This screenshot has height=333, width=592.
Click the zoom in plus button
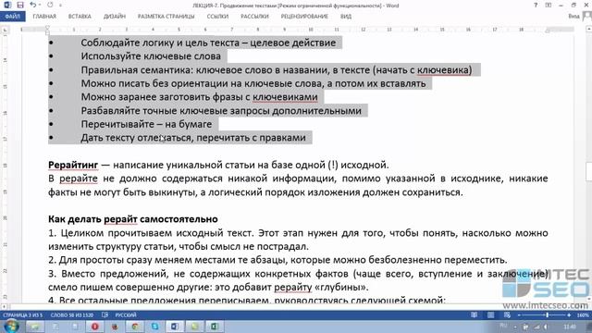[x=569, y=314]
